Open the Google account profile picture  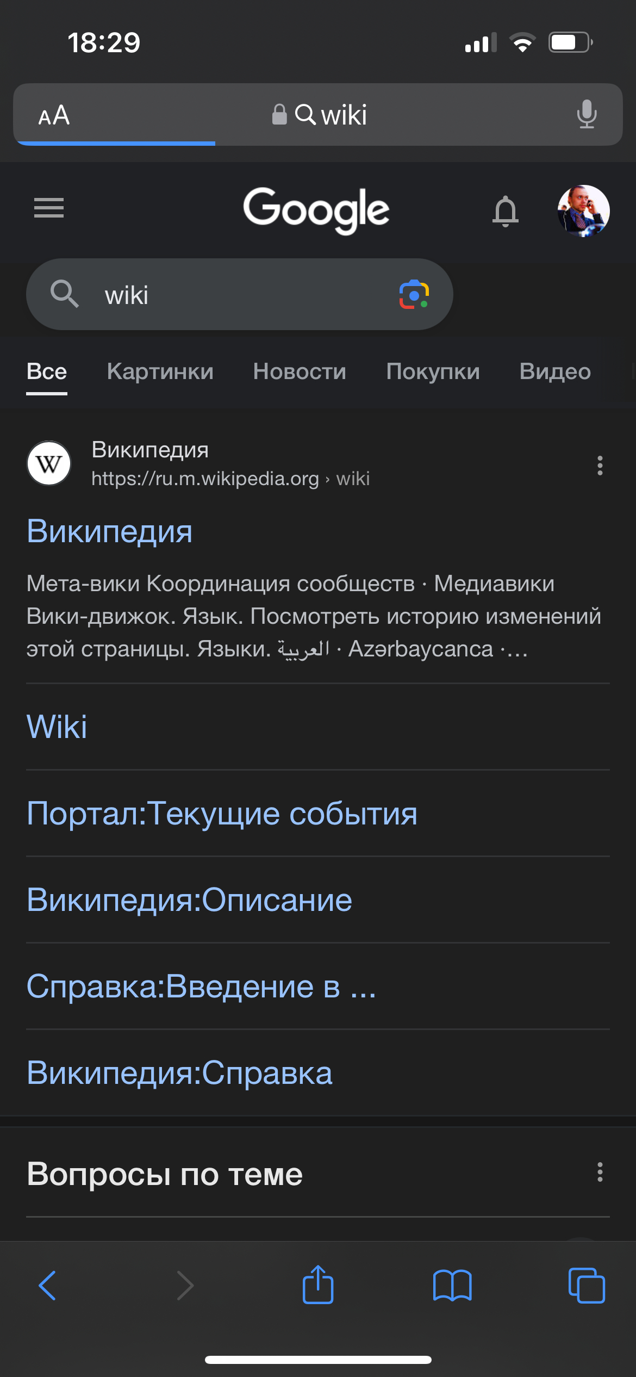coord(583,210)
